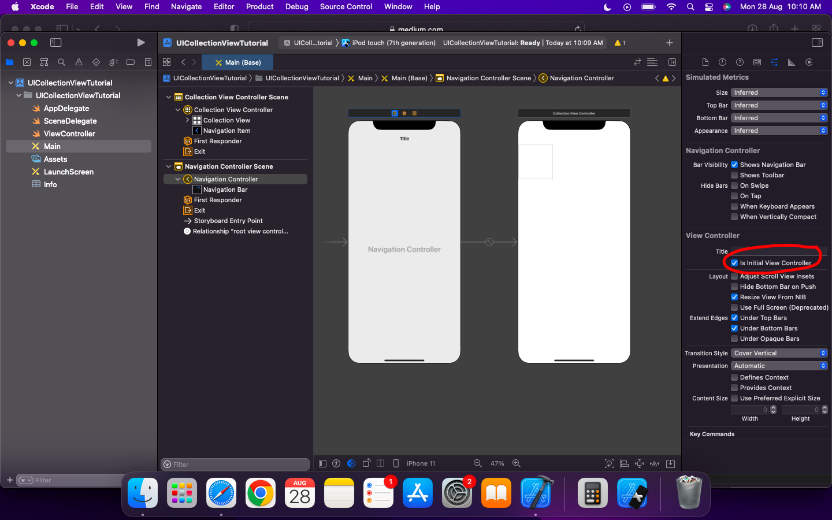Check Hide Bottom Bar on Push
Screen dimensions: 832x520
(734, 287)
